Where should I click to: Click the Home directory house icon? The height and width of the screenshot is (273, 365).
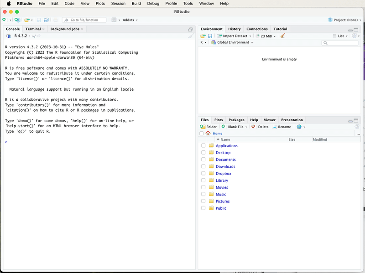[208, 133]
